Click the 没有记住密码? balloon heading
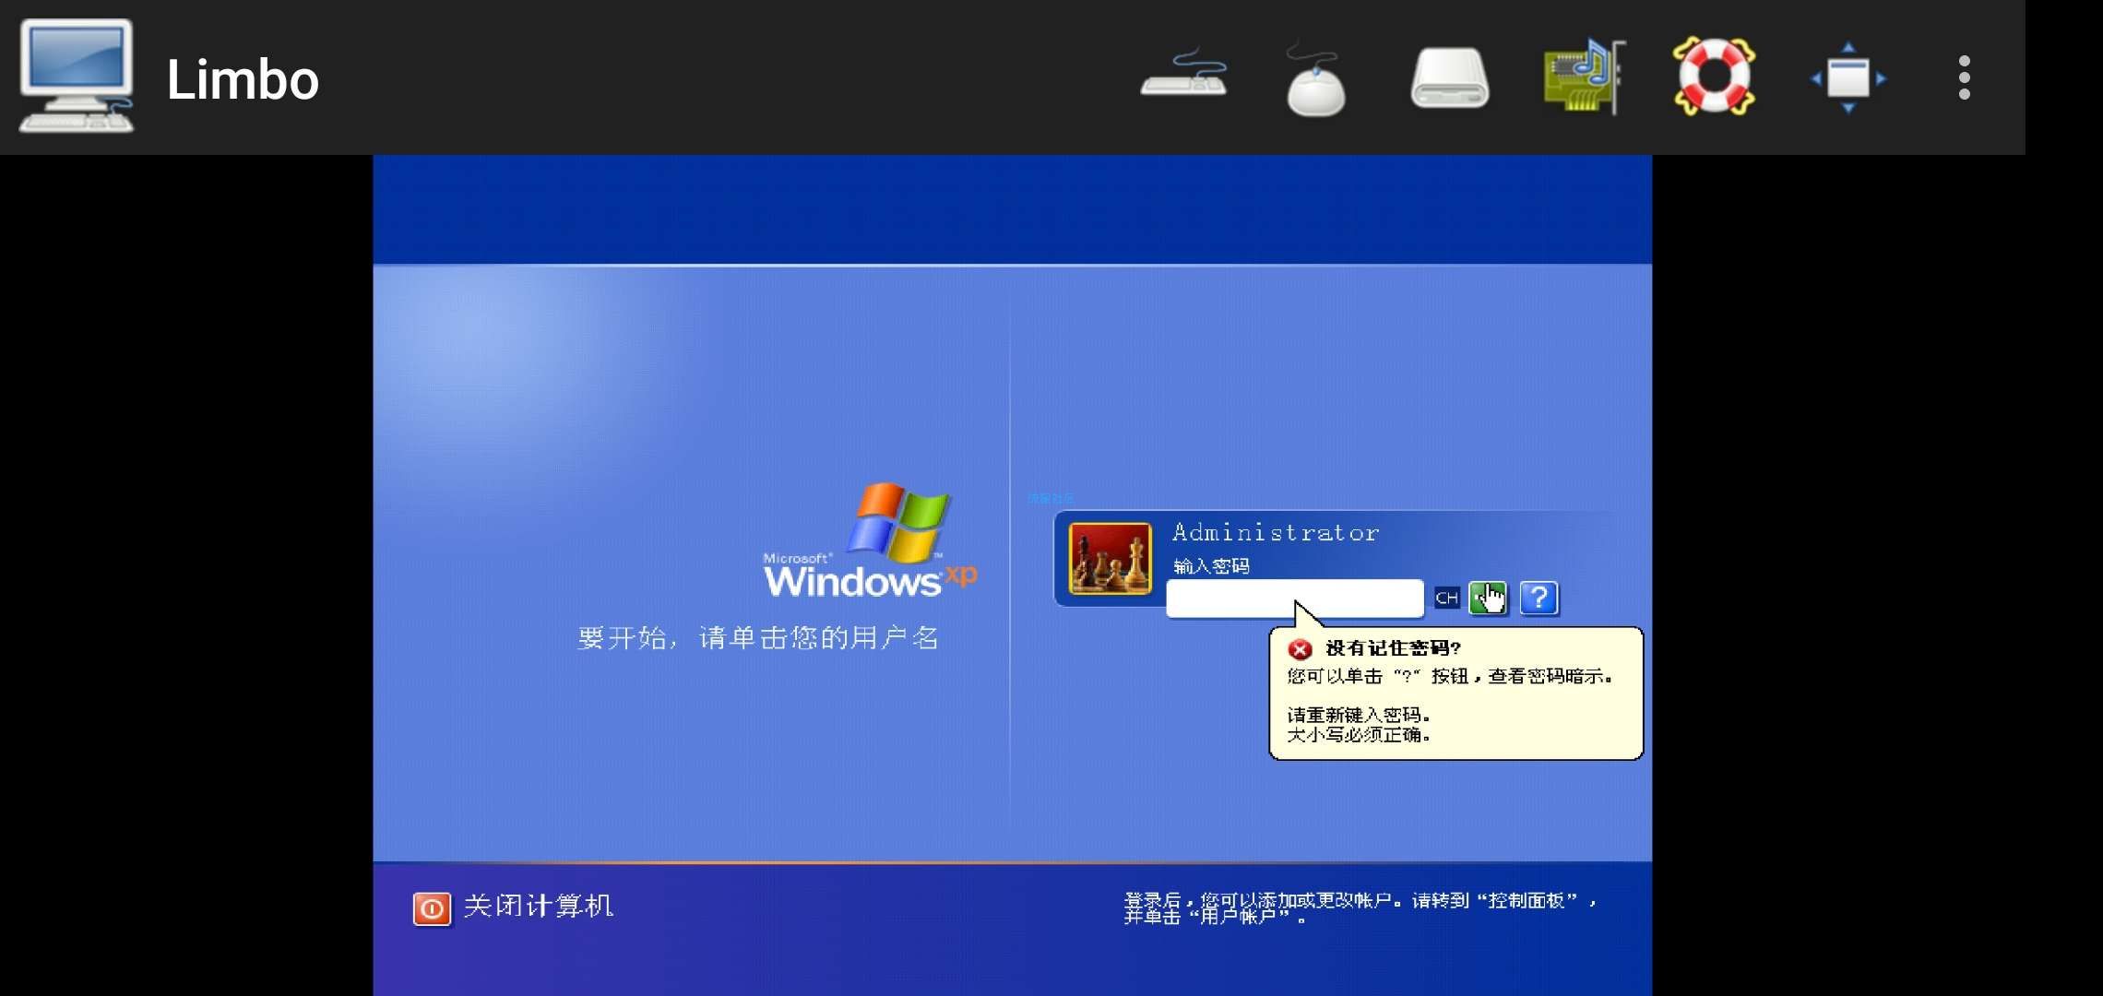The width and height of the screenshot is (2103, 996). click(1393, 648)
